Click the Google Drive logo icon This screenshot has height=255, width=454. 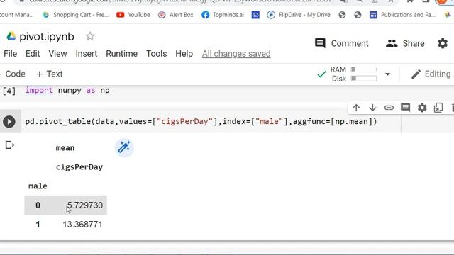pyautogui.click(x=11, y=36)
